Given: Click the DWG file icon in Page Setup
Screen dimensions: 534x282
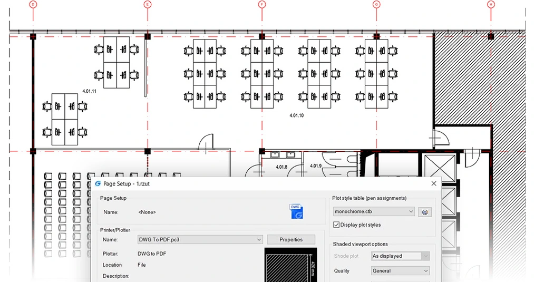Looking at the screenshot, I should [x=296, y=211].
